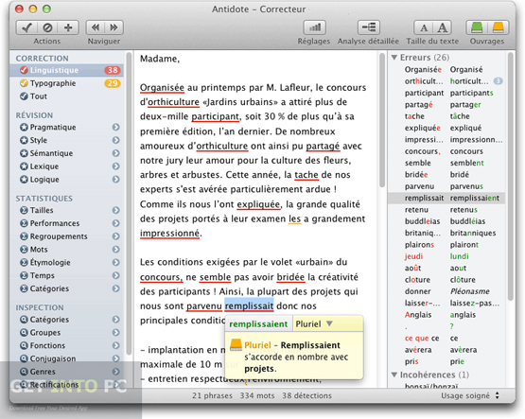Click the 38 détections status text
Image resolution: width=525 pixels, height=419 pixels.
(306, 395)
